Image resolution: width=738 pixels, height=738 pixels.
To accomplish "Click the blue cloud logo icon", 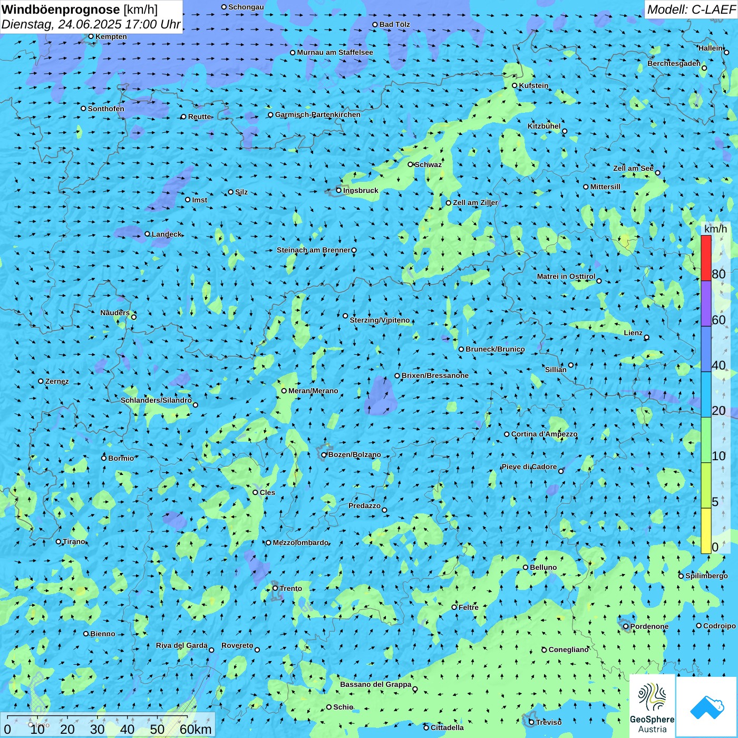I will (706, 706).
